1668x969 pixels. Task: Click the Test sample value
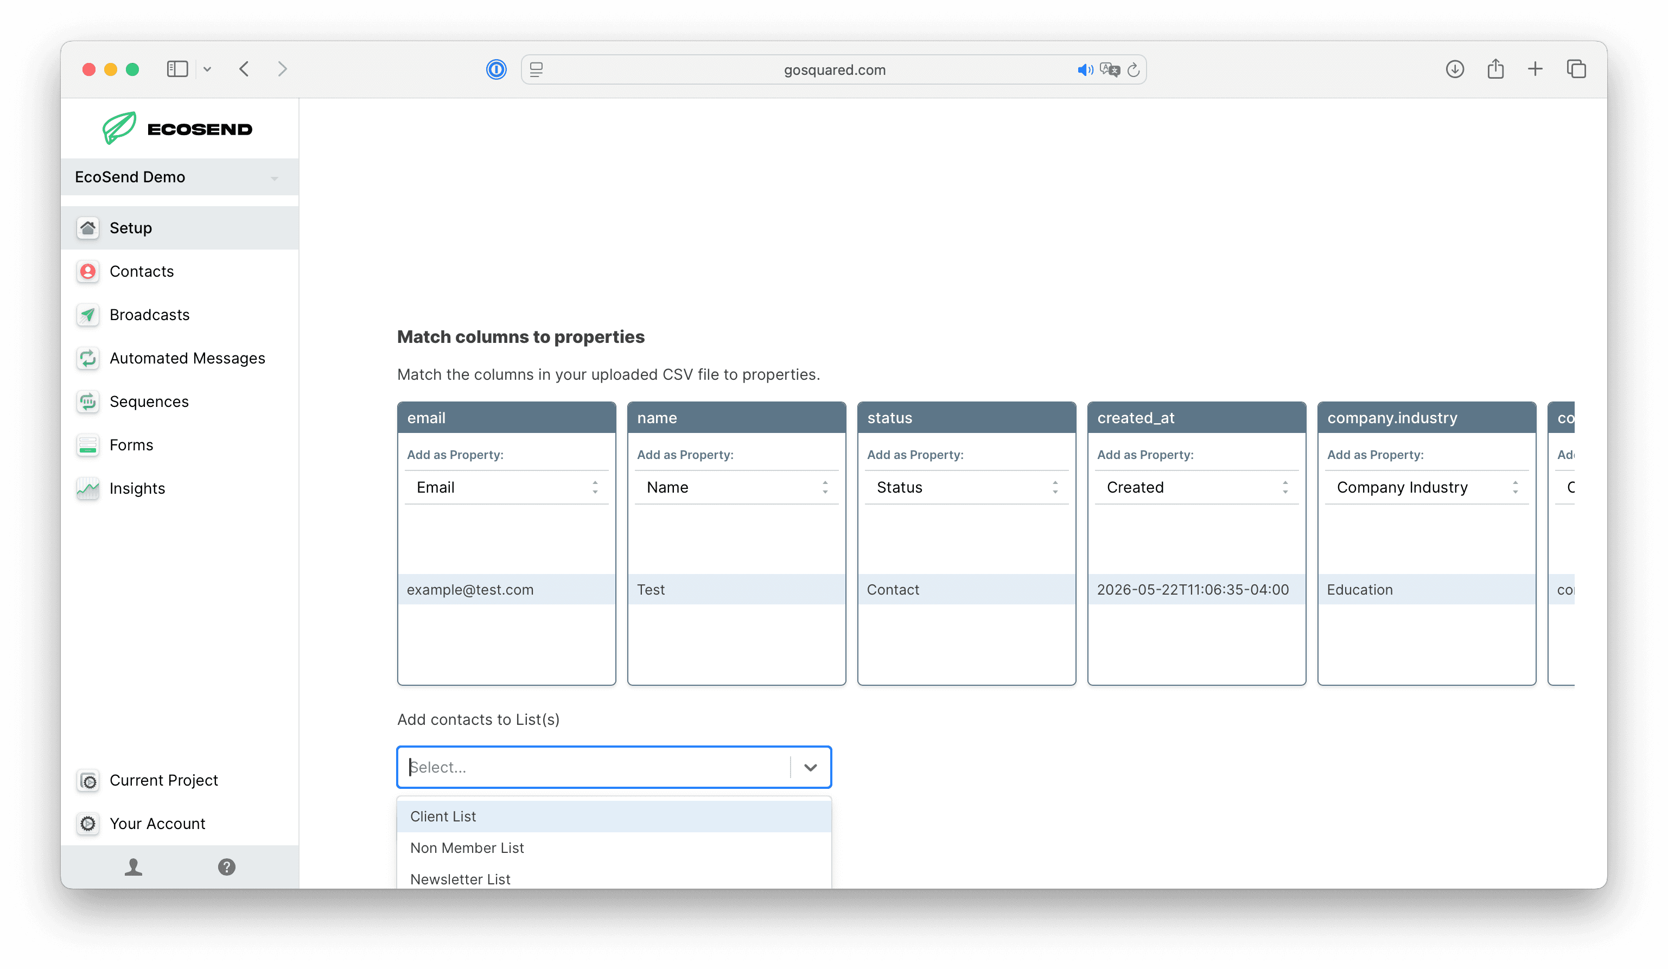(737, 590)
